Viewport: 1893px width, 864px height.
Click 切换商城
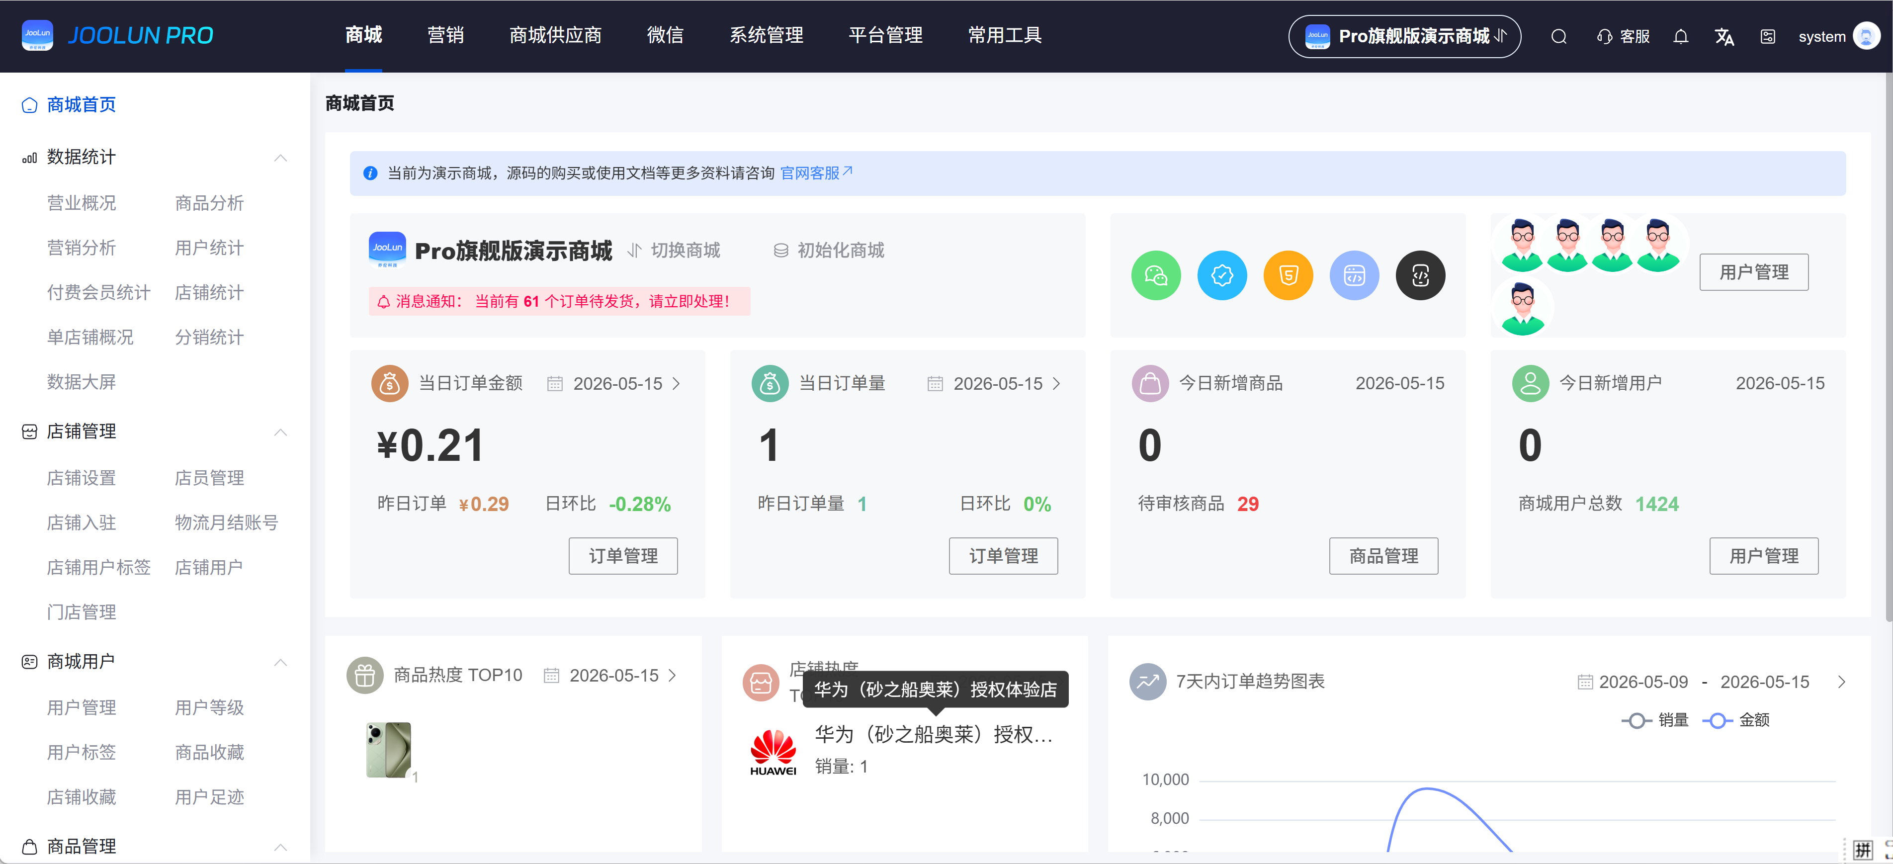[x=674, y=251]
